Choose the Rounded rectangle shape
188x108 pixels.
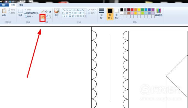(x=76, y=10)
